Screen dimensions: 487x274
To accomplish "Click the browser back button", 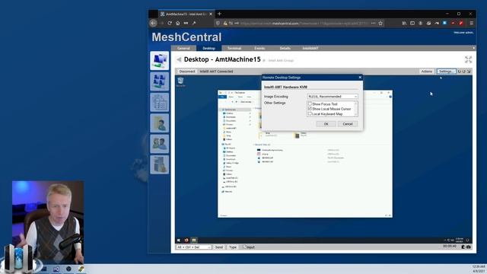I will pos(154,23).
